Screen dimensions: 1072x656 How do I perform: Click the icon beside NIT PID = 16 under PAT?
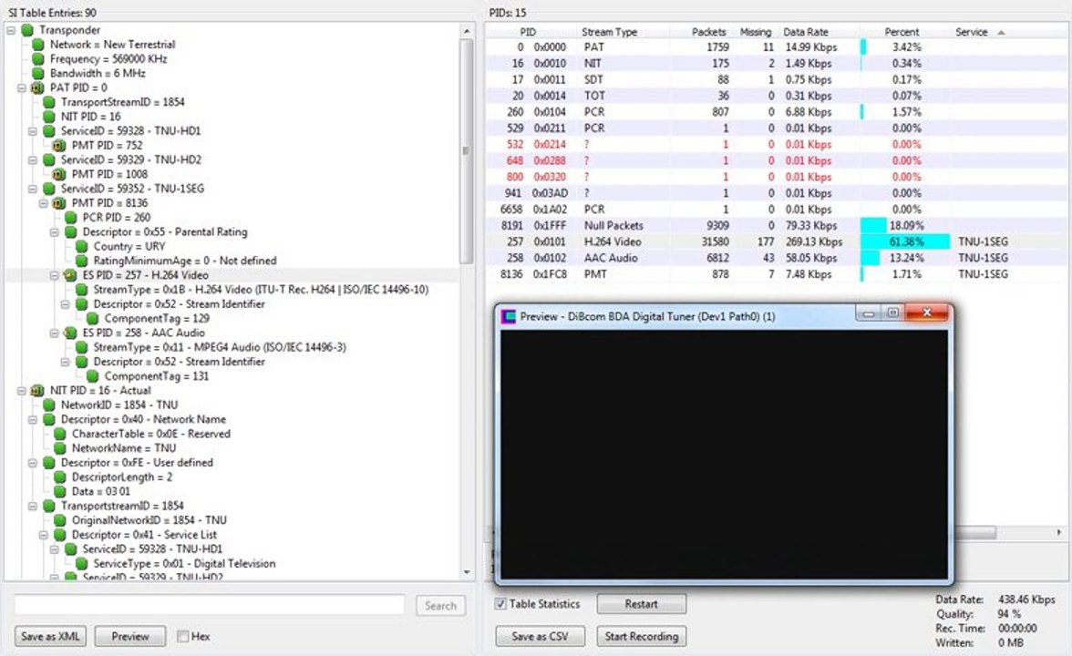pyautogui.click(x=48, y=117)
